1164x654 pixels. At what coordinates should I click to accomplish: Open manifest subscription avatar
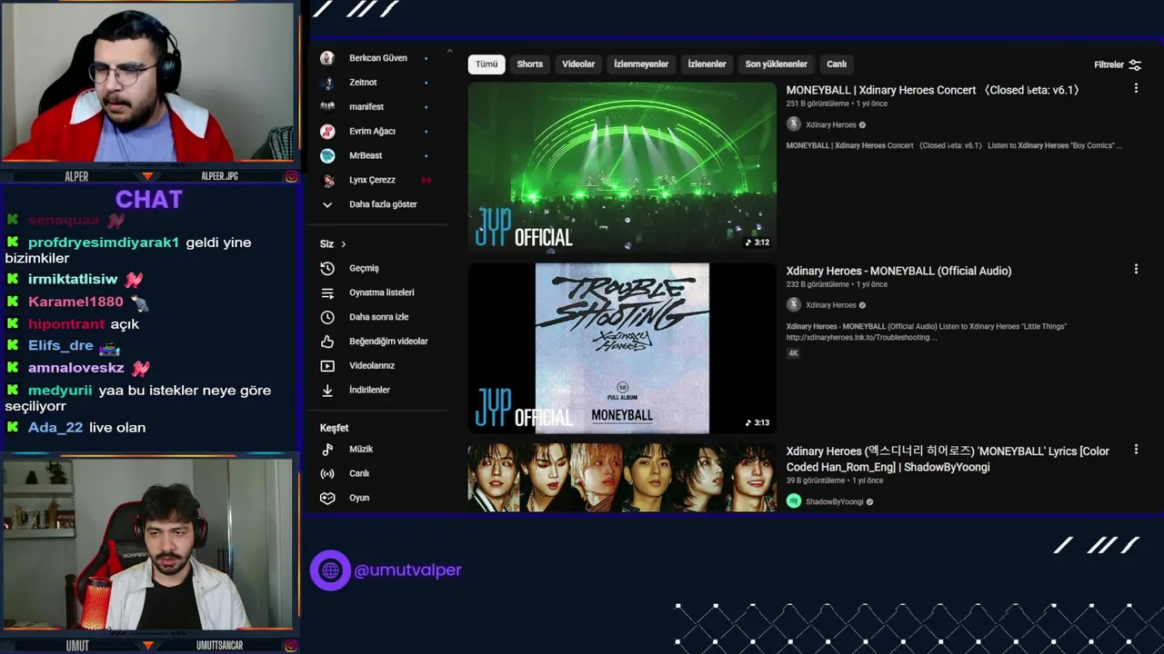pyautogui.click(x=327, y=106)
